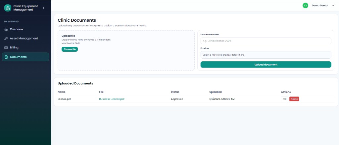339x145 pixels.
Task: Click the Approved status text
Action: [177, 99]
